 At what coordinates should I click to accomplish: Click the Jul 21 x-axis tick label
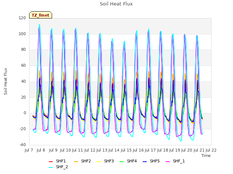click(199, 150)
